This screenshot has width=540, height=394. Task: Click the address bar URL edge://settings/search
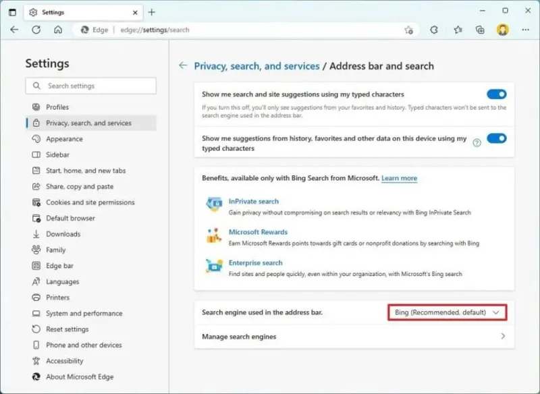point(155,30)
